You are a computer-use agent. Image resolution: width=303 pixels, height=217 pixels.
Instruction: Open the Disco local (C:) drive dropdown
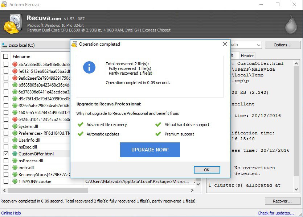click(x=36, y=45)
